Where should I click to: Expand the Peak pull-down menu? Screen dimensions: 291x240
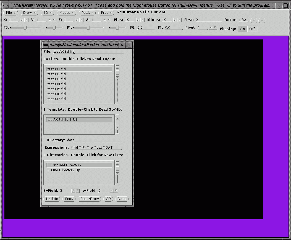click(x=87, y=13)
